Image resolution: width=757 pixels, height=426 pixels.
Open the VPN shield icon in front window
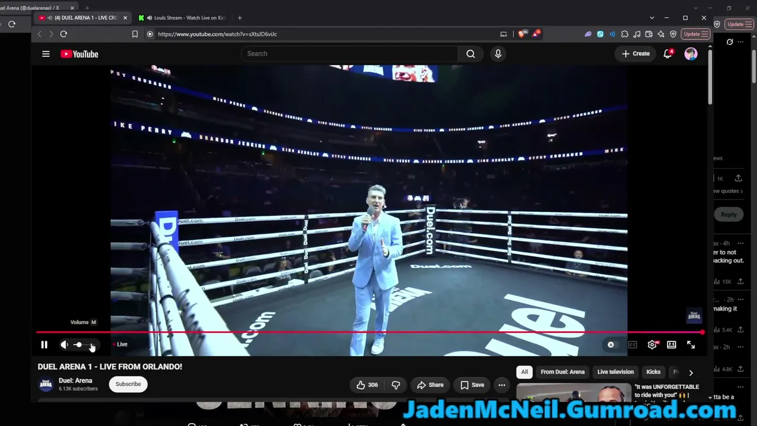[673, 34]
